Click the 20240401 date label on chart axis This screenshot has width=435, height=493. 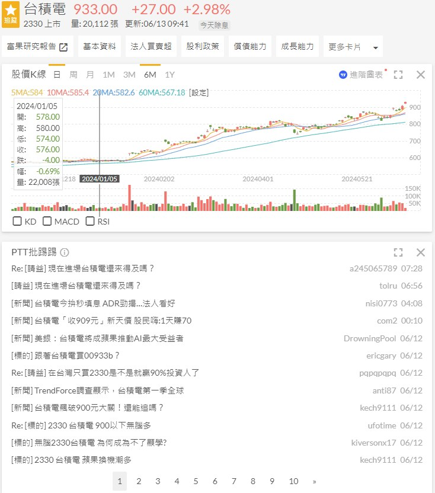click(x=258, y=179)
